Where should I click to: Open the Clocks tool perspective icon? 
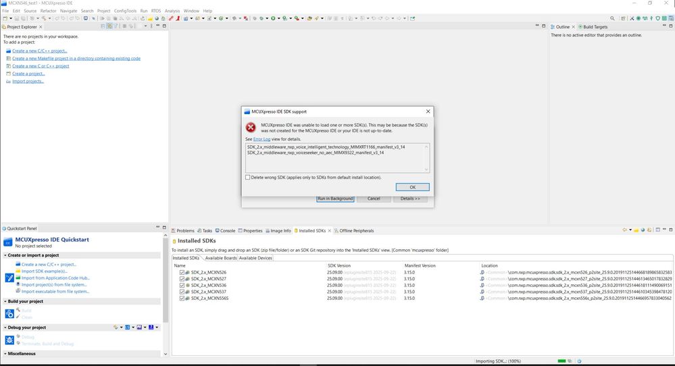pos(645,18)
